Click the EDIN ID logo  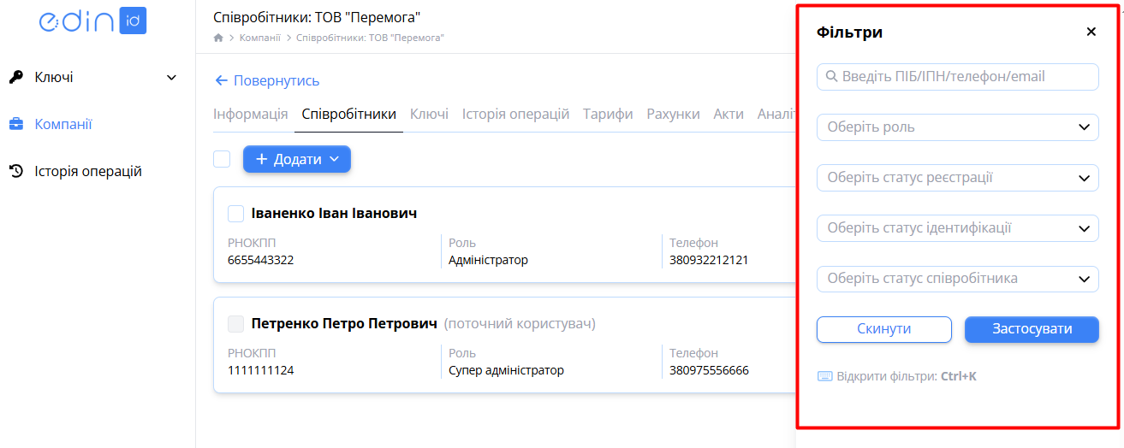pyautogui.click(x=92, y=22)
